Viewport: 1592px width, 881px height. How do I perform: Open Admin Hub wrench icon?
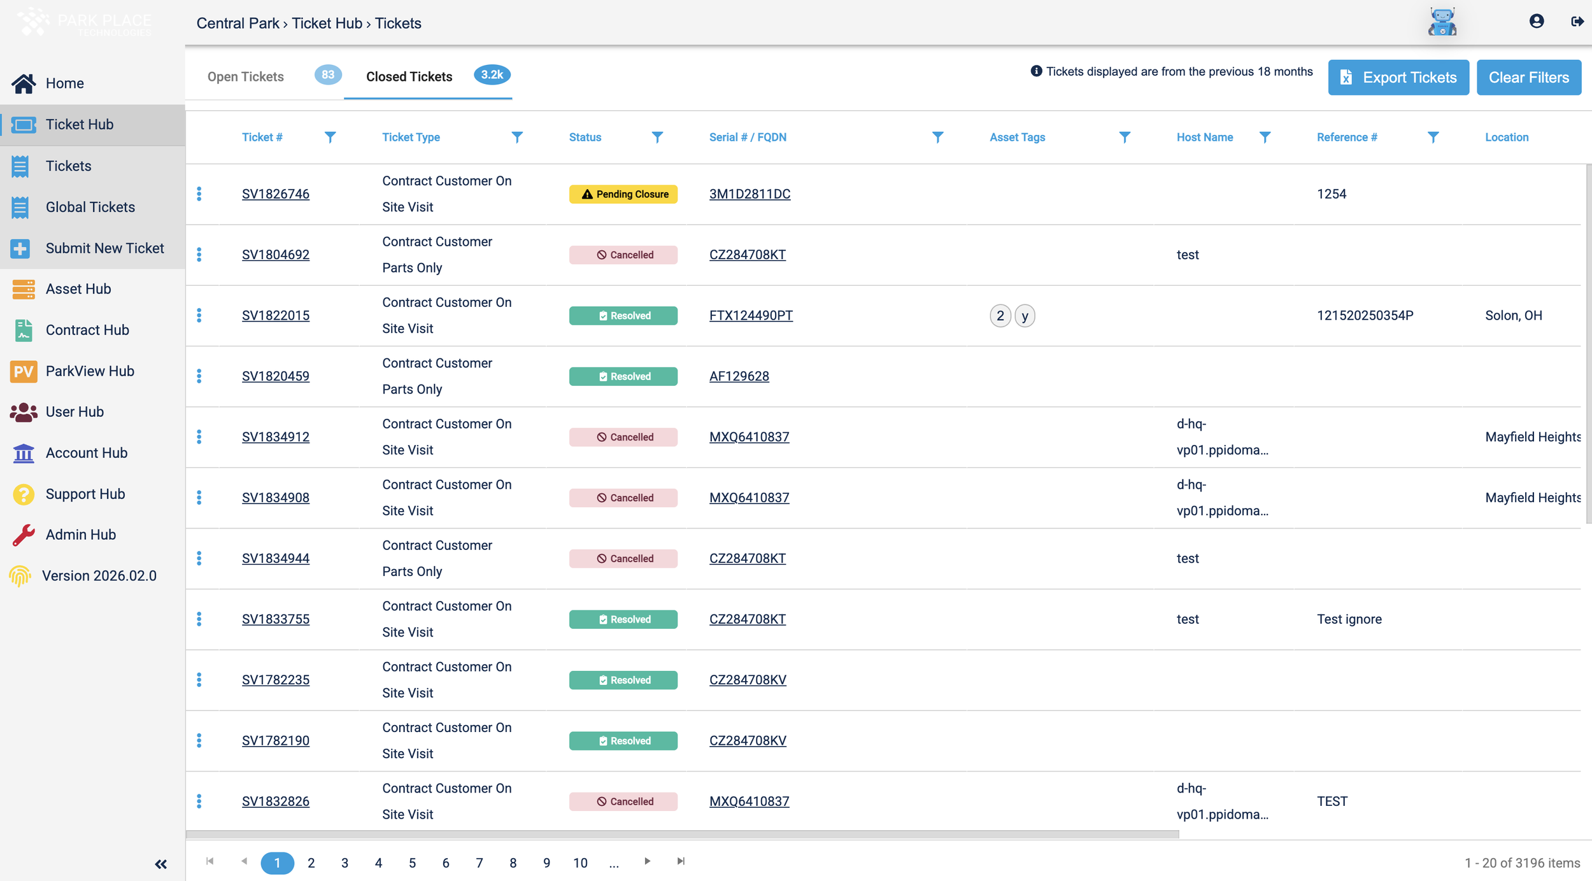coord(24,535)
